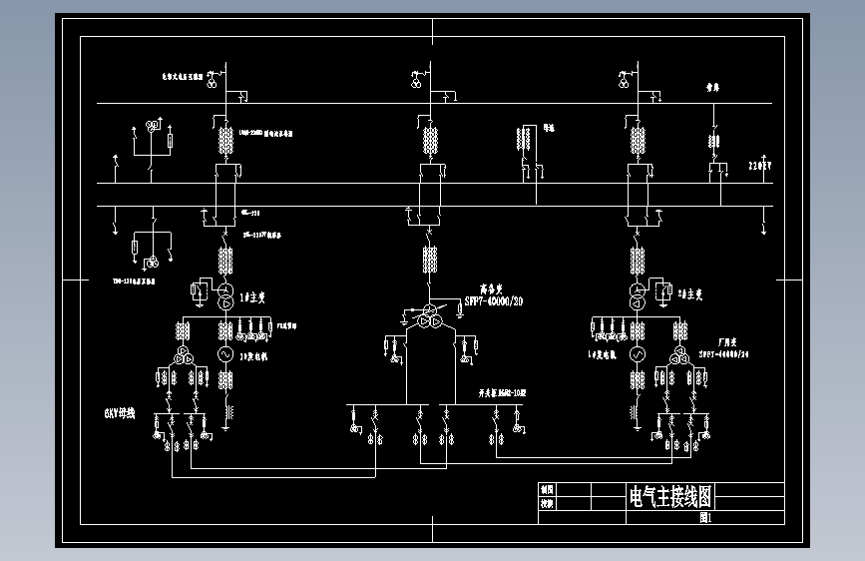
Task: Click the 图1 label in title block
Action: [705, 518]
